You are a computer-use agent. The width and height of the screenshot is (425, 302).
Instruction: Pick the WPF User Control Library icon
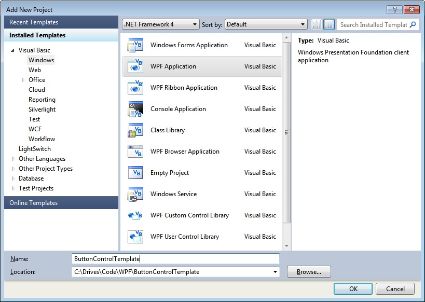[x=135, y=237]
